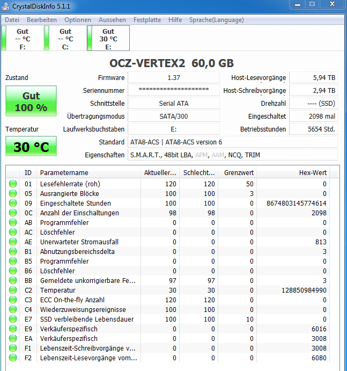This screenshot has height=371, width=347.
Task: Click Grenzwert 10 for SSD verbleibende Lebensdauer
Action: [249, 319]
